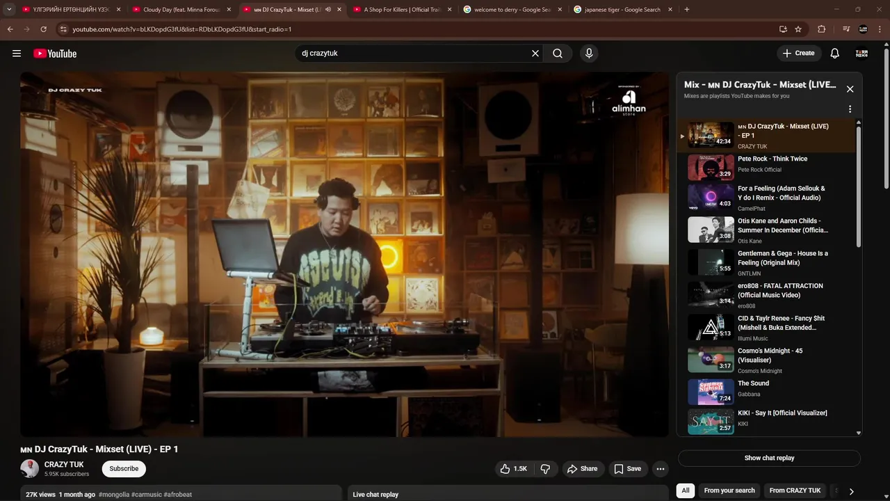Select the All filter chip
The width and height of the screenshot is (890, 501).
tap(686, 491)
